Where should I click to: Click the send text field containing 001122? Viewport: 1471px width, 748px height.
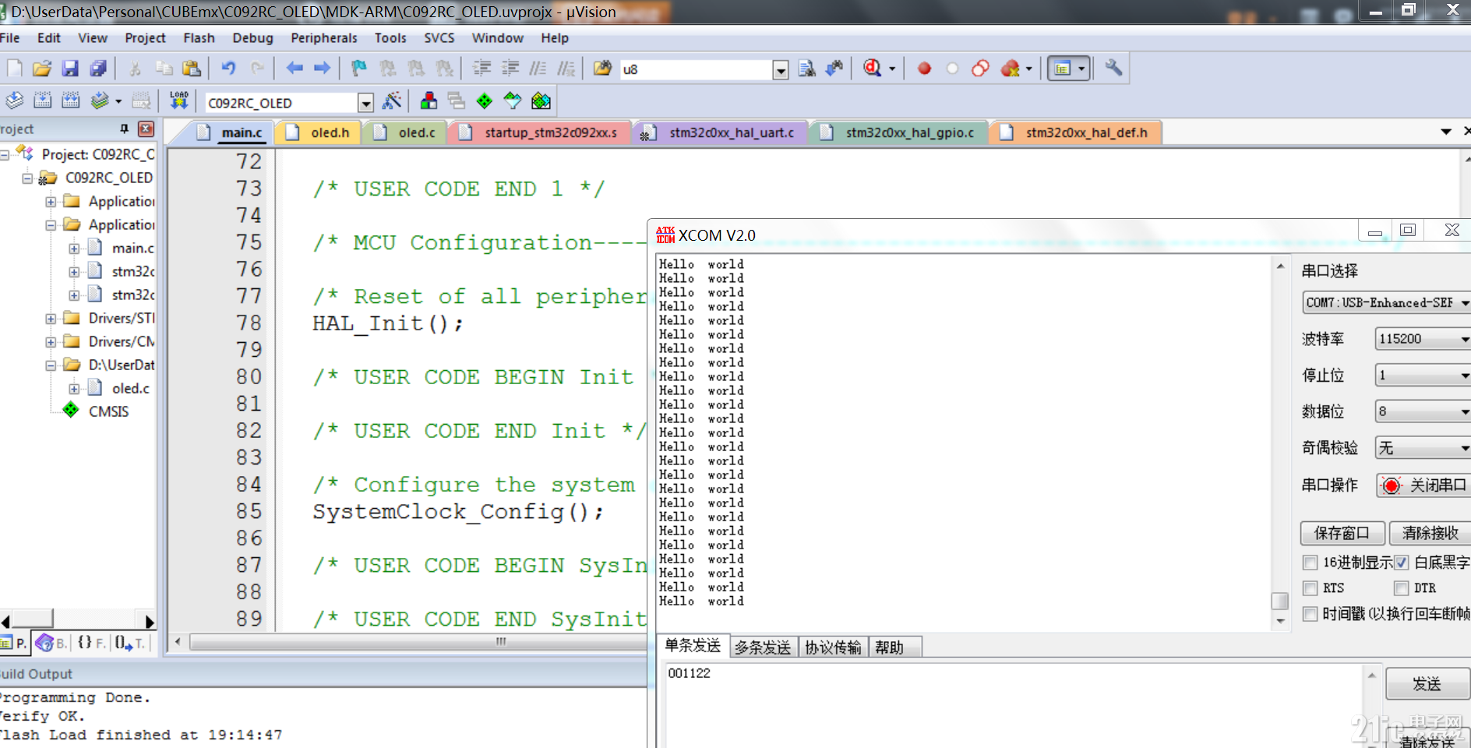[x=1013, y=705]
